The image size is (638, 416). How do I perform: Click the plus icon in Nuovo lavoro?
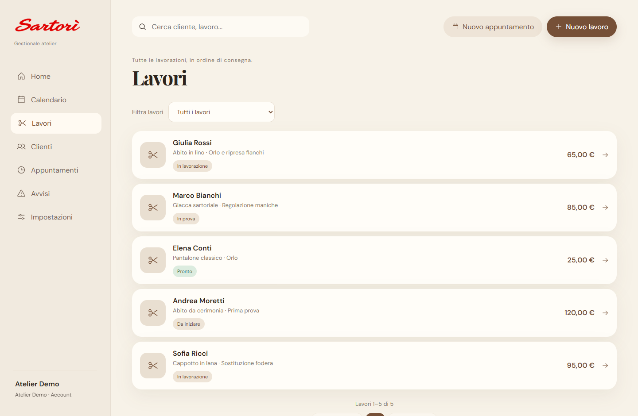pos(559,27)
